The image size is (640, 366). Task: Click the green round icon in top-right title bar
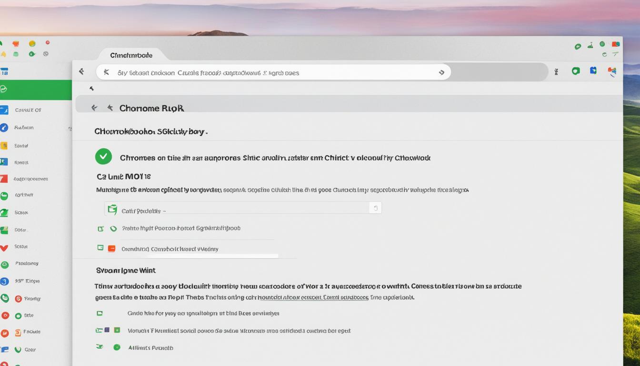pos(602,44)
